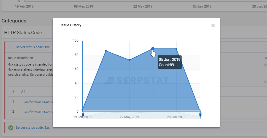Open Server status code: 4xx link

tap(33, 47)
